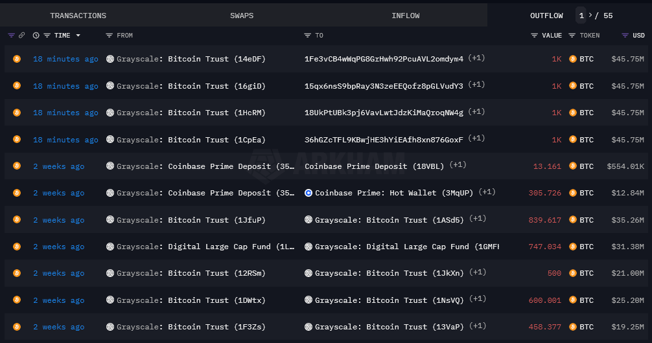Open the TO column filter
Screen dimensions: 652x343
tap(307, 36)
